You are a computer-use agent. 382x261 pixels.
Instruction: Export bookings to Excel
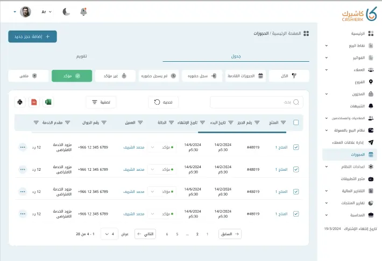point(48,102)
